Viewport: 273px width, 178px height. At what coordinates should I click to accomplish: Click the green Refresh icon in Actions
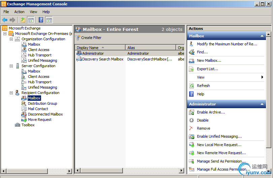click(192, 86)
